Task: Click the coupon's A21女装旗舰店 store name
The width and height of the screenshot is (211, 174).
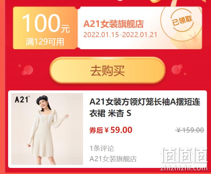Action: [113, 24]
